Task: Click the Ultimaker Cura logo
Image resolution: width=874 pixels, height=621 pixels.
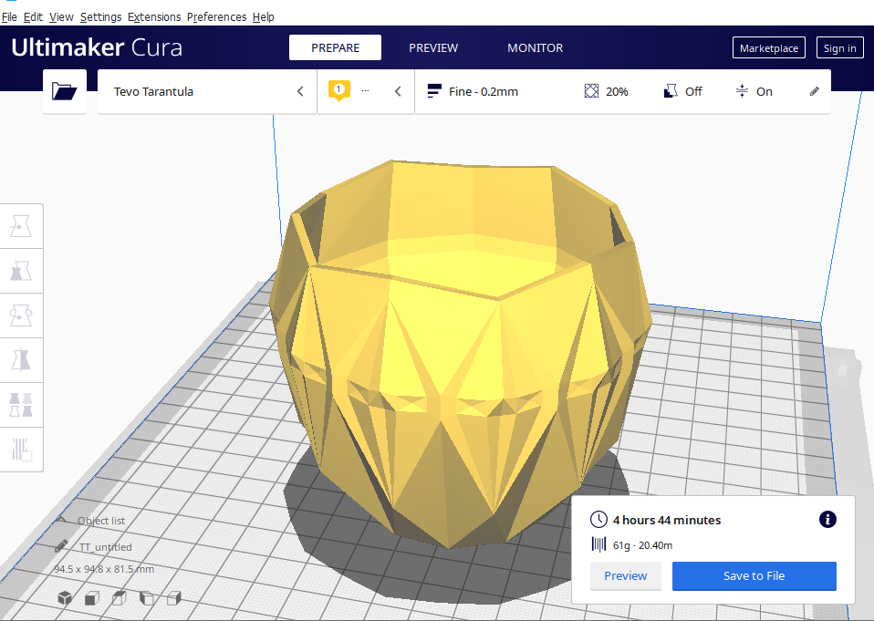Action: coord(97,48)
